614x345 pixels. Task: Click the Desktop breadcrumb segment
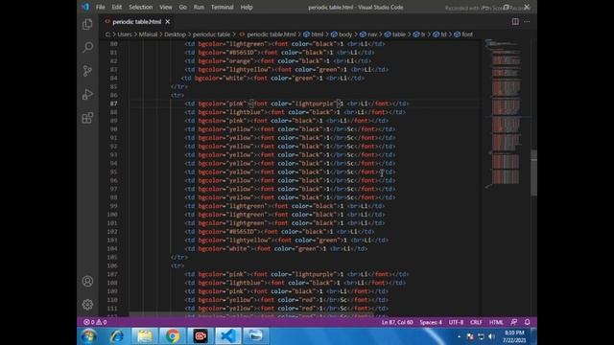point(175,34)
